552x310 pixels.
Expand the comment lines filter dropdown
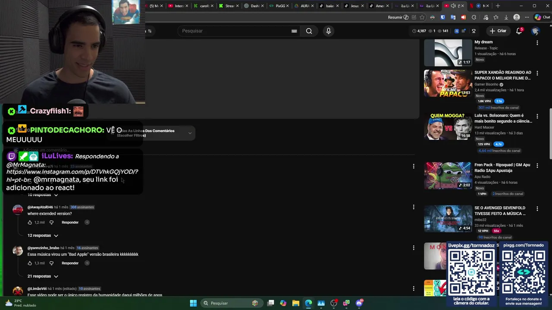[x=152, y=133]
